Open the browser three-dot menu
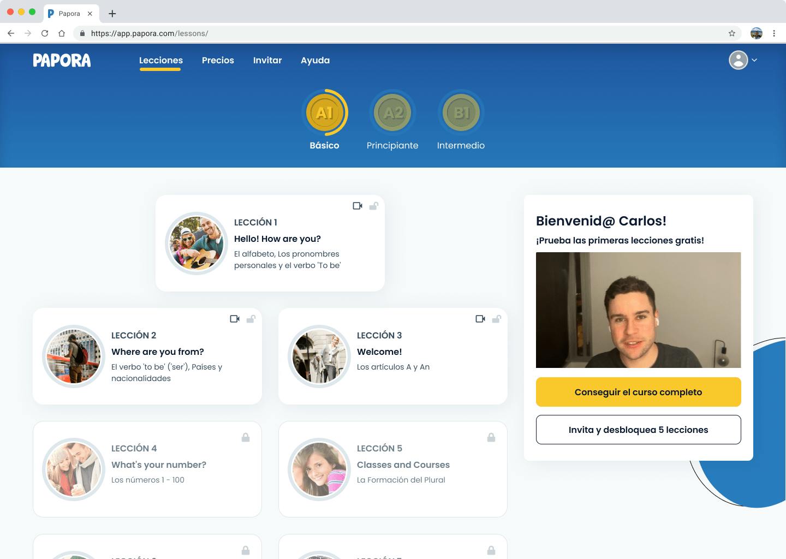 tap(774, 33)
